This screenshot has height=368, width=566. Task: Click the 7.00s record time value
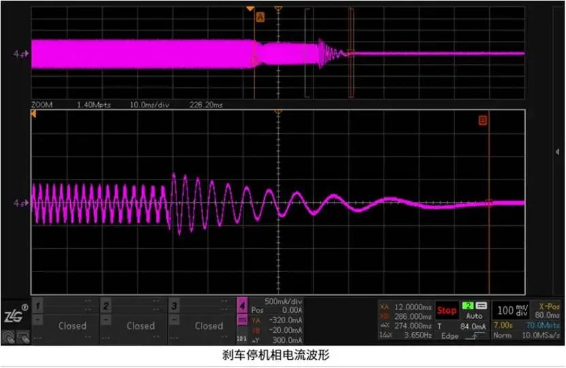(x=503, y=325)
